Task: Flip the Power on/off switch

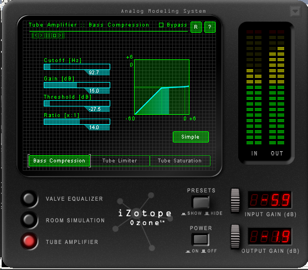Action: 201,240
